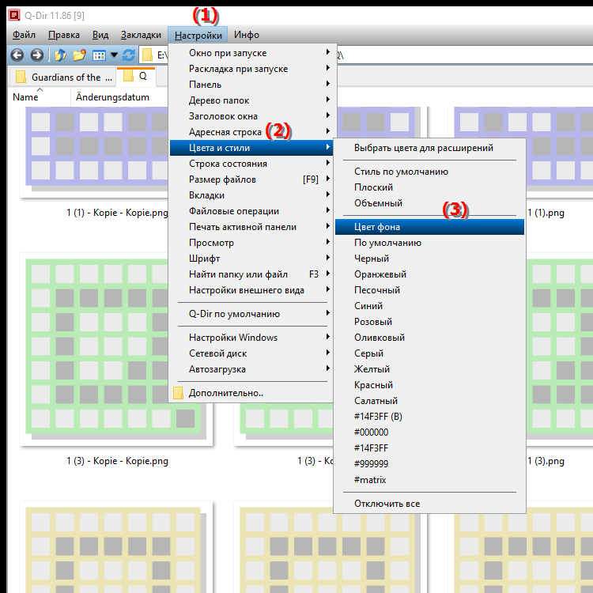
Task: Choose the Оливковый color theme
Action: pyautogui.click(x=429, y=338)
